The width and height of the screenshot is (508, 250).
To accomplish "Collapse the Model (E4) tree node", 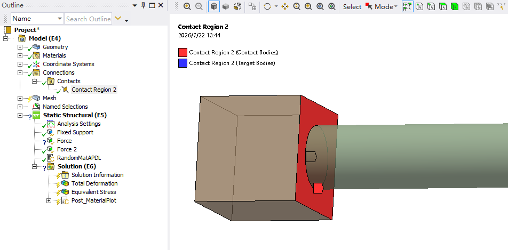I will coord(5,38).
